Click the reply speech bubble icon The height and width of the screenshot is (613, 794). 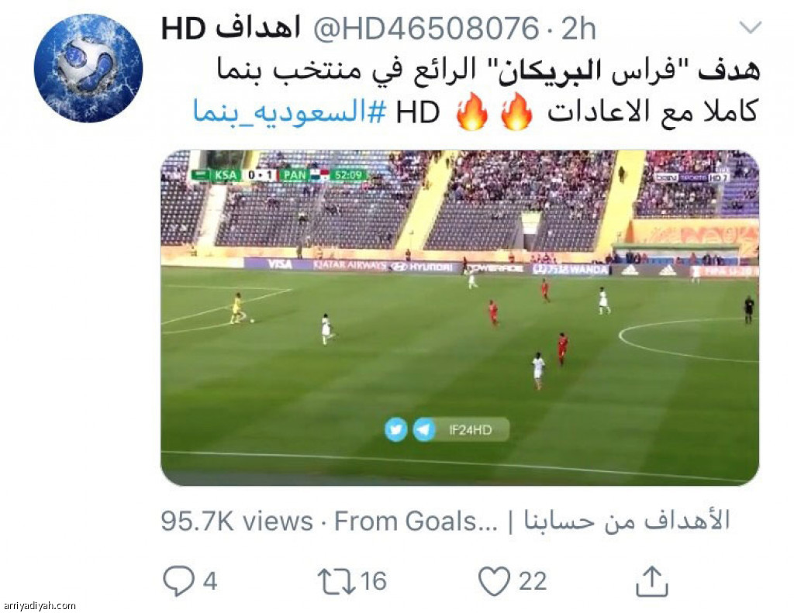tap(178, 580)
